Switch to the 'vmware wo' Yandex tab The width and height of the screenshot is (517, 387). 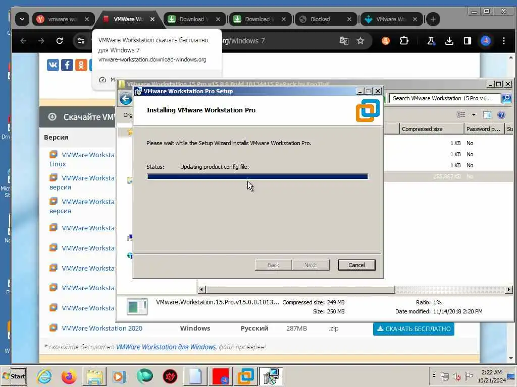pyautogui.click(x=63, y=19)
